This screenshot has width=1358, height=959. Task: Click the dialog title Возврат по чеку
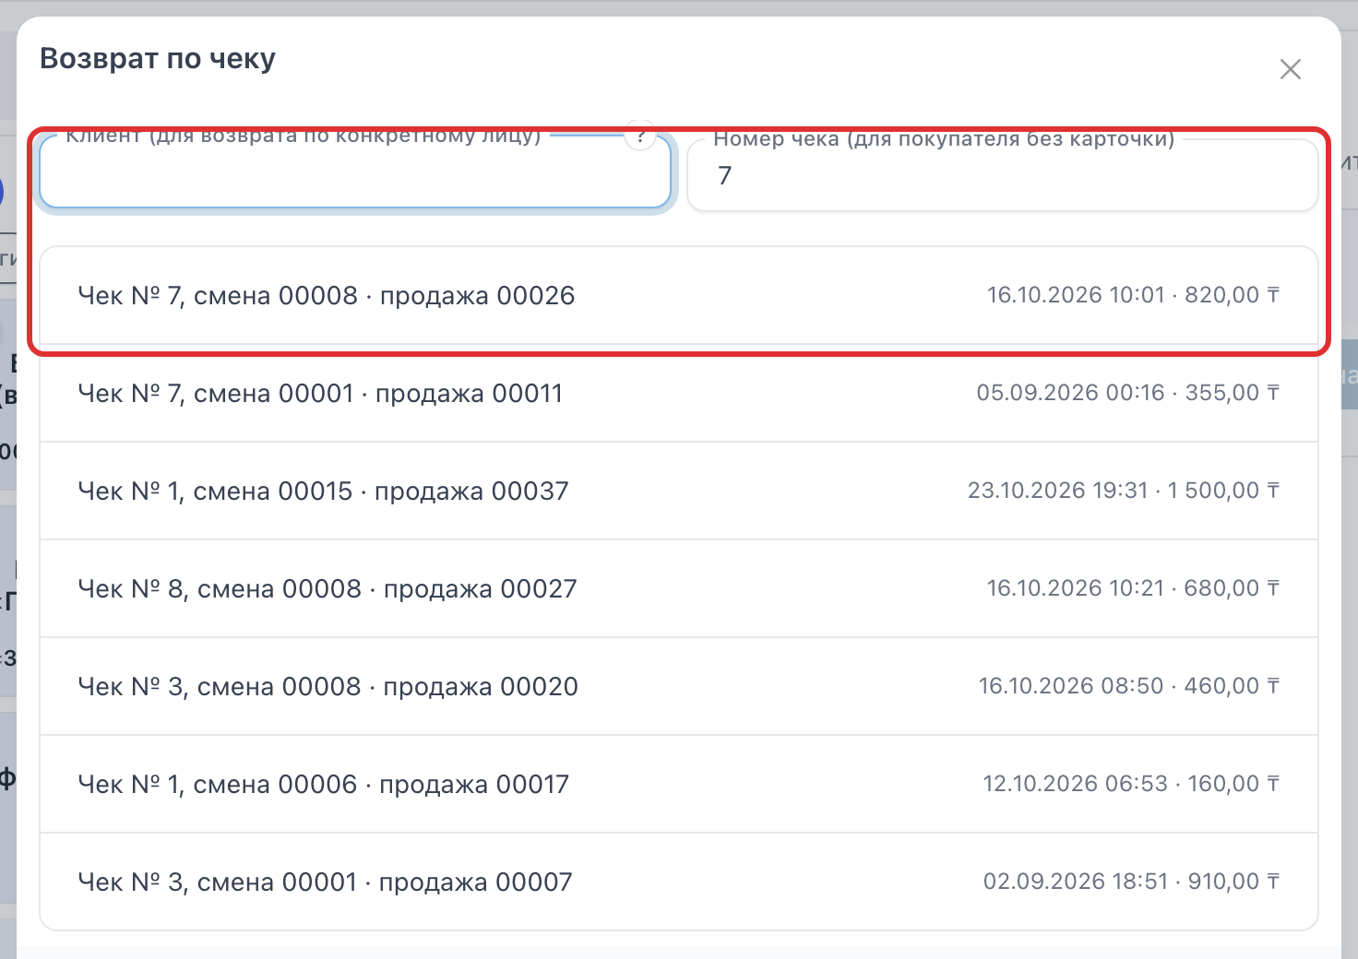point(158,59)
